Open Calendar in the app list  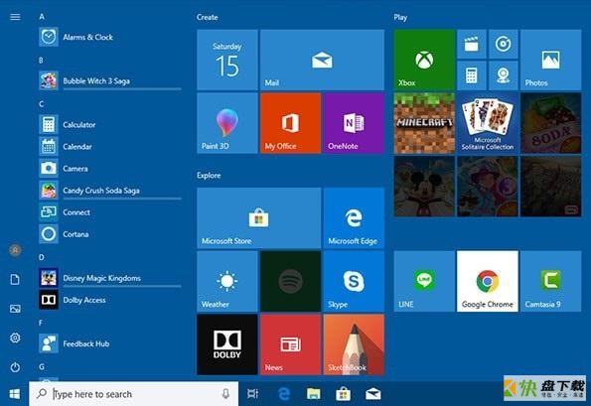[109, 146]
